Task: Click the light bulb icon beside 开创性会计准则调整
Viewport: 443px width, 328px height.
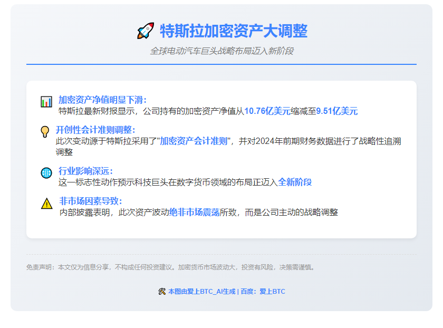Action: 45,132
